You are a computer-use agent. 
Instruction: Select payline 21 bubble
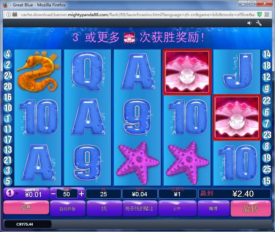8,160
